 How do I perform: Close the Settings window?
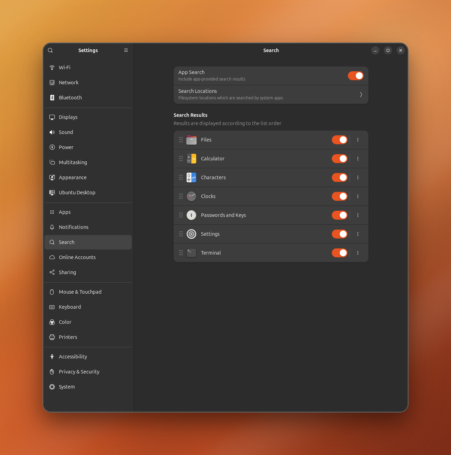[x=401, y=50]
